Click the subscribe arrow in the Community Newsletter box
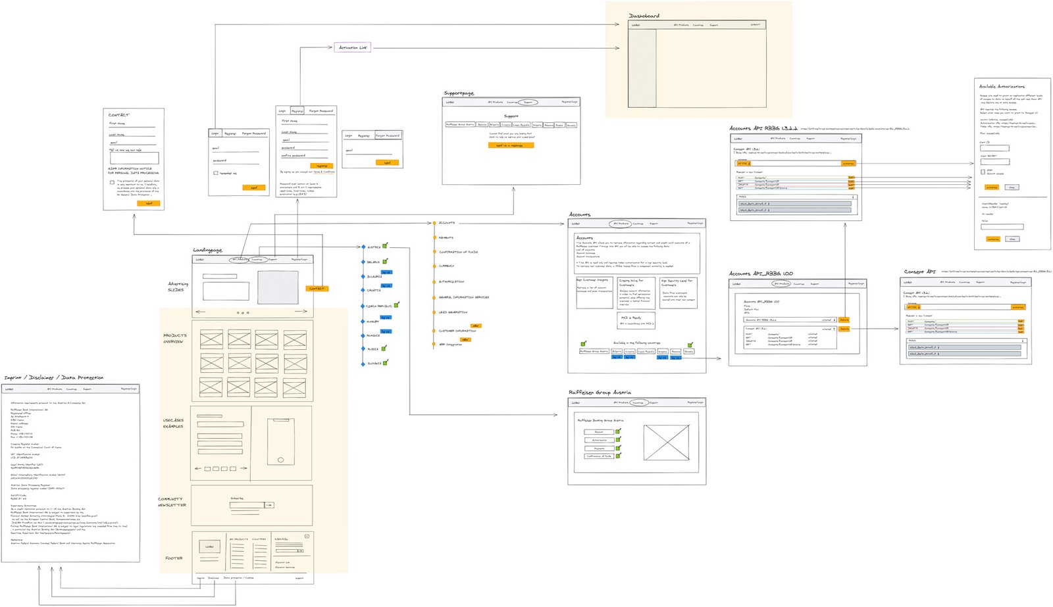Image resolution: width=1053 pixels, height=607 pixels. 269,504
